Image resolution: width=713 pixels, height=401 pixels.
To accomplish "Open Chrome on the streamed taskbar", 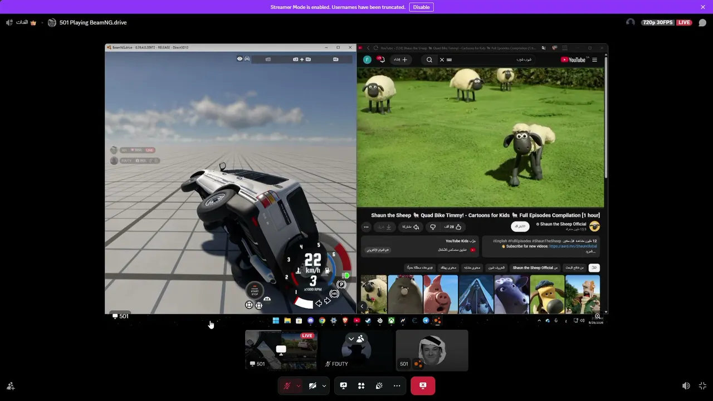I will [322, 321].
